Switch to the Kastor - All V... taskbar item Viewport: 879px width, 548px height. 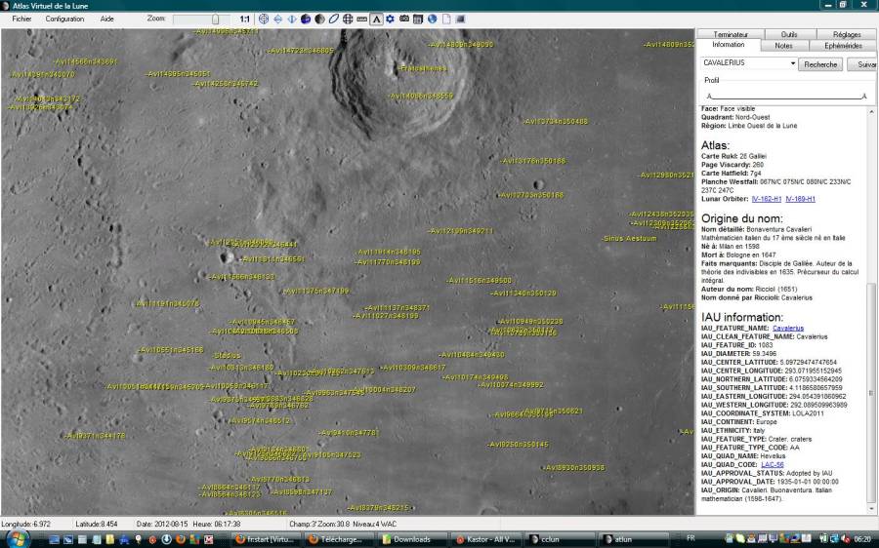point(485,539)
